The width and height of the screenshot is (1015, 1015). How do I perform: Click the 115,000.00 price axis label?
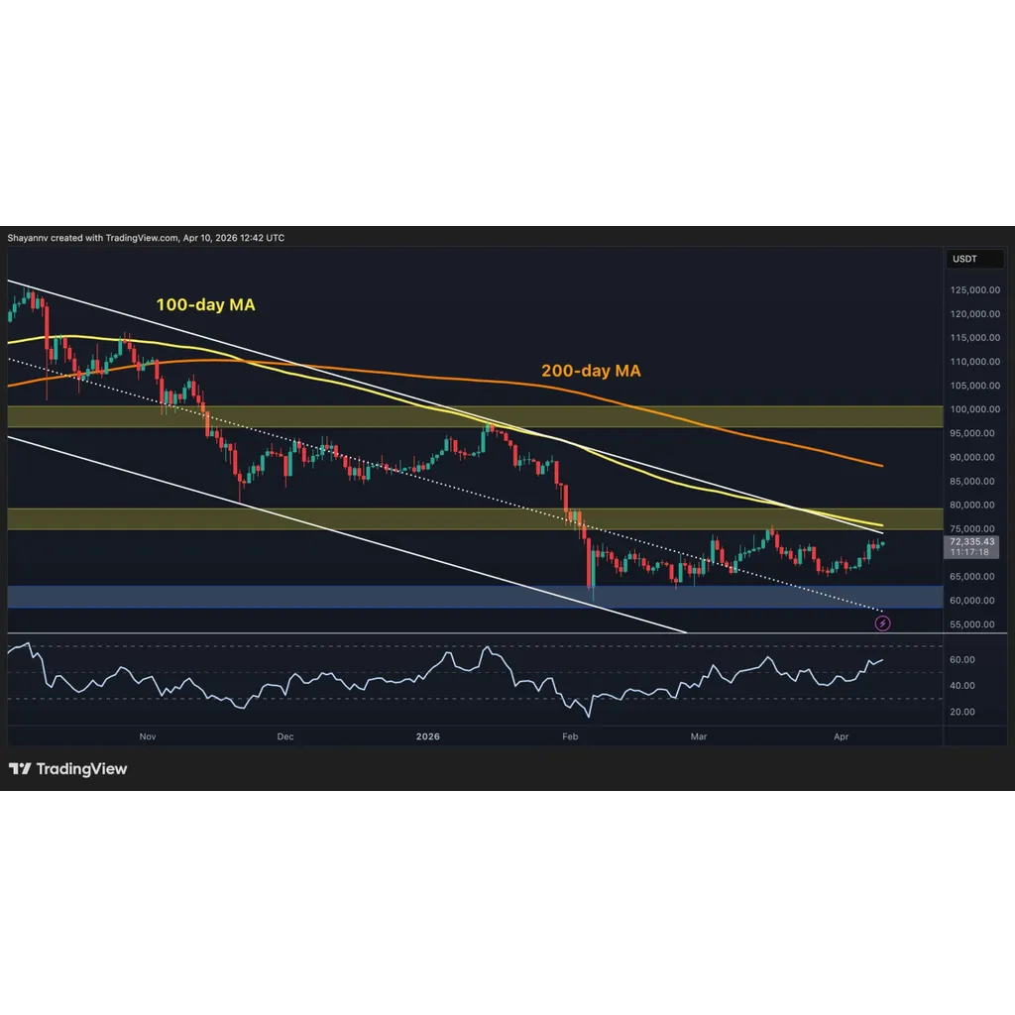(x=975, y=338)
